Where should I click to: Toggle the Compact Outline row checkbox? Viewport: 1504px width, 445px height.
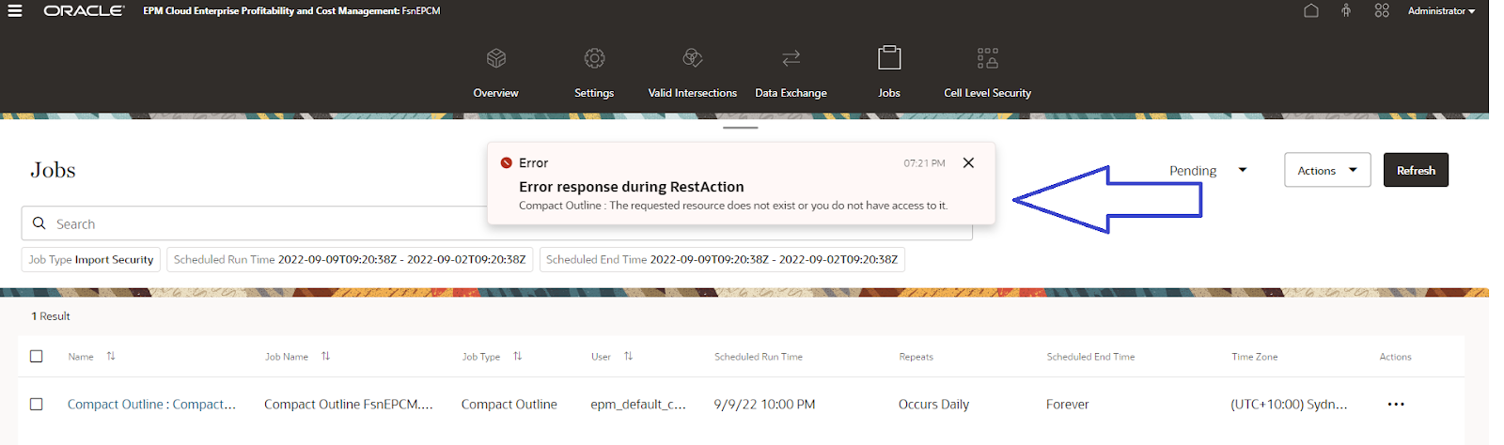(x=37, y=404)
